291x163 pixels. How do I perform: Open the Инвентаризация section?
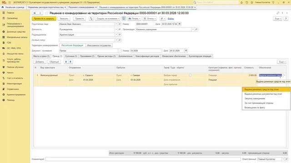pos(14,83)
